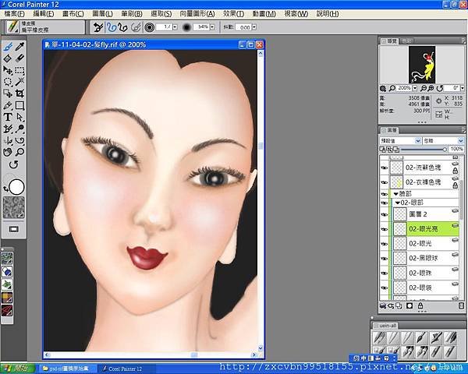Hide the 02-眼光 layer
Screen dimensions: 468x374
pyautogui.click(x=385, y=244)
